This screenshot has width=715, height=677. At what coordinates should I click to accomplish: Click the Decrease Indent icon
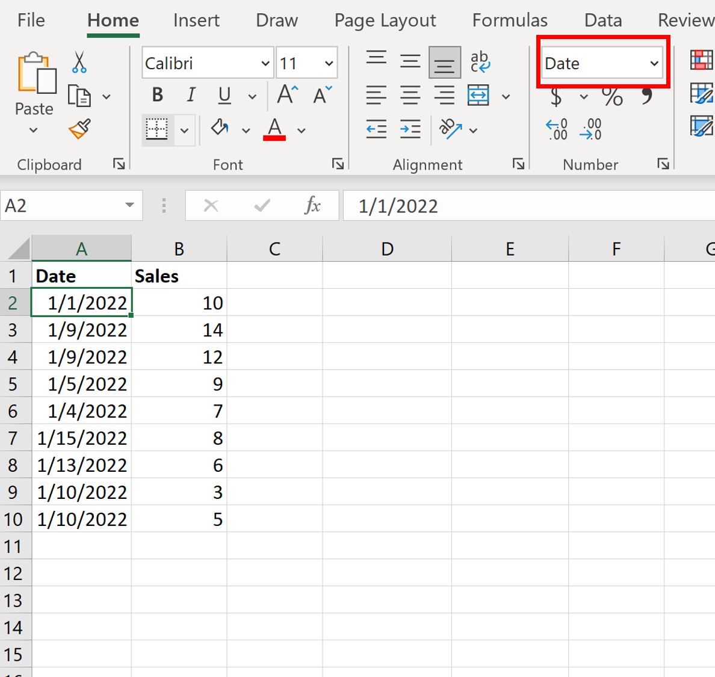377,129
